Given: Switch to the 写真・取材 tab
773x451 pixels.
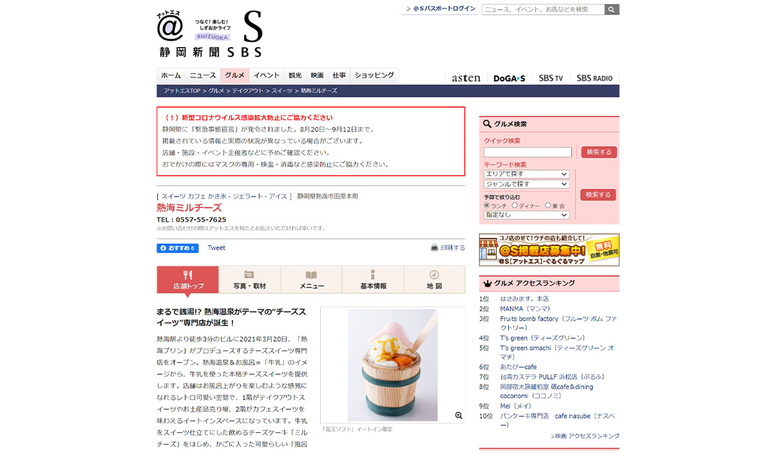Looking at the screenshot, I should [x=249, y=280].
